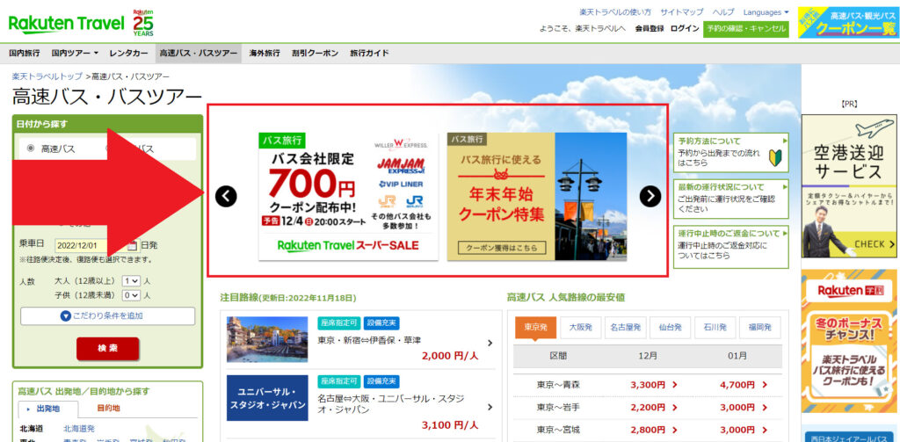Open the ヘルプ link

[723, 12]
